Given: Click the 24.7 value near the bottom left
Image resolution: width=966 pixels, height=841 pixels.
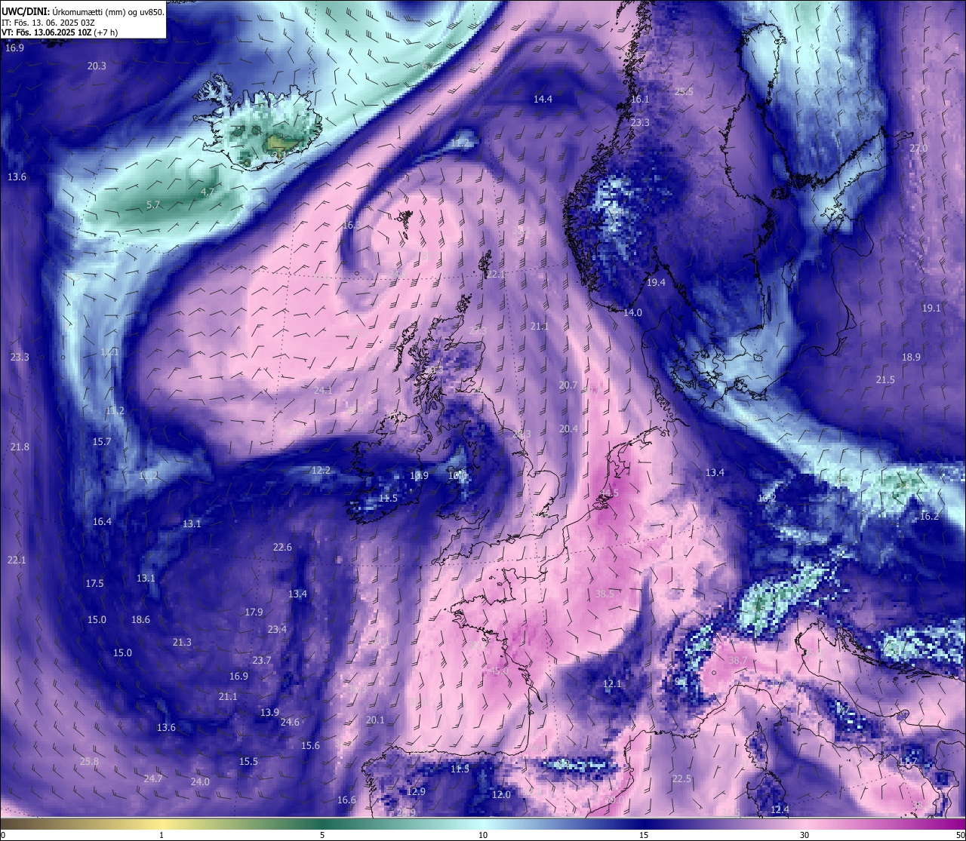Looking at the screenshot, I should point(153,778).
